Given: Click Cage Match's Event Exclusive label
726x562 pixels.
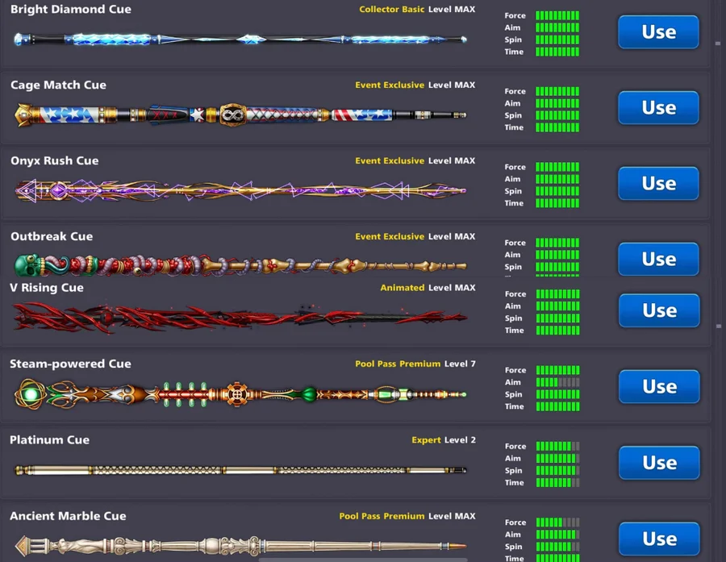Looking at the screenshot, I should click(390, 85).
